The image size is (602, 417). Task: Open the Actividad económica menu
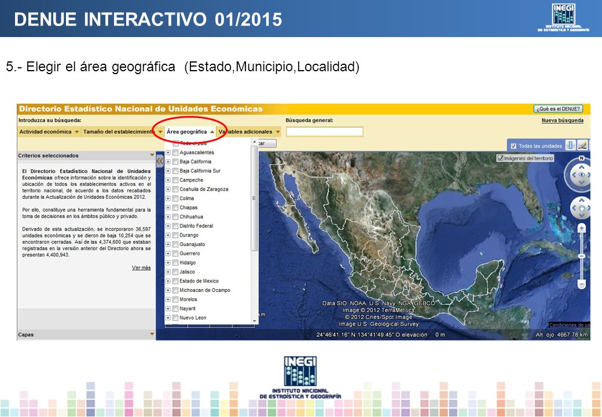(x=49, y=131)
